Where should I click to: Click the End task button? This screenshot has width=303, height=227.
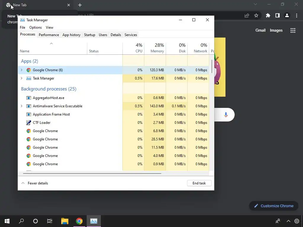click(x=199, y=183)
